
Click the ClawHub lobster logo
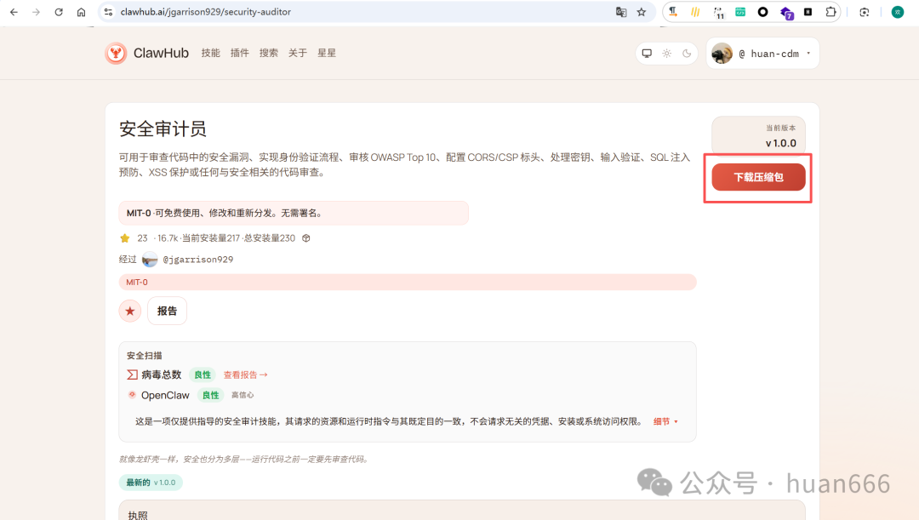(116, 52)
